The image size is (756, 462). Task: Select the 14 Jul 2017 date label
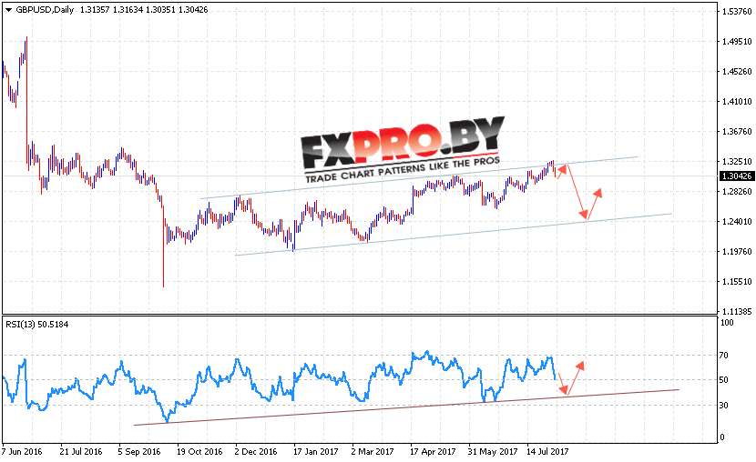click(547, 451)
